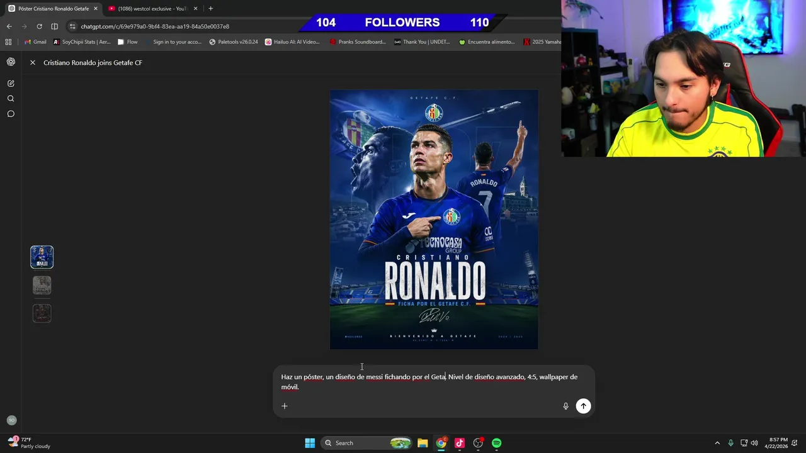This screenshot has width=806, height=453.
Task: Open a new browser tab
Action: point(210,9)
